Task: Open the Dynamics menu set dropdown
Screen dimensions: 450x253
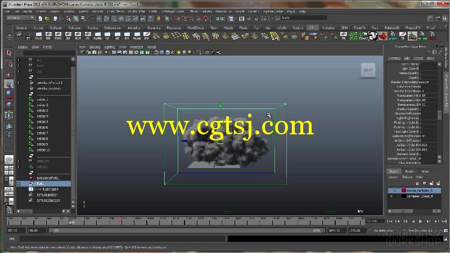Action: 20,18
